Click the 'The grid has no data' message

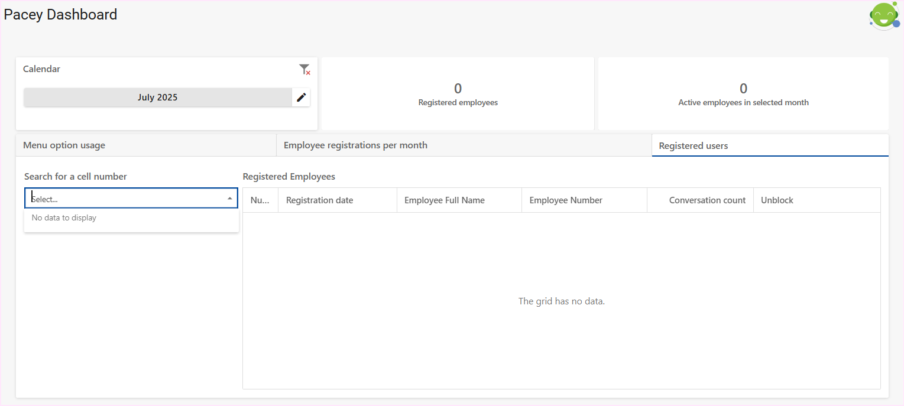click(561, 301)
